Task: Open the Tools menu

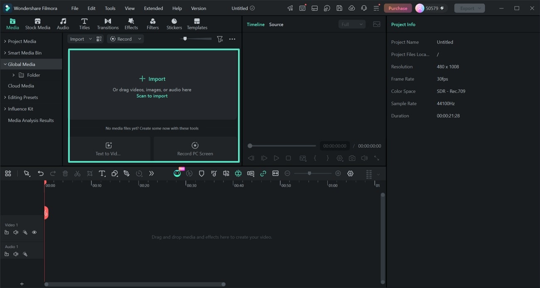Action: [x=110, y=8]
